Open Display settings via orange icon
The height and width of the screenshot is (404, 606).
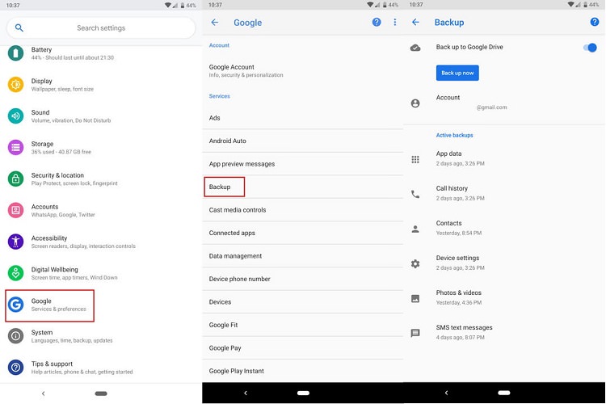[x=15, y=84]
